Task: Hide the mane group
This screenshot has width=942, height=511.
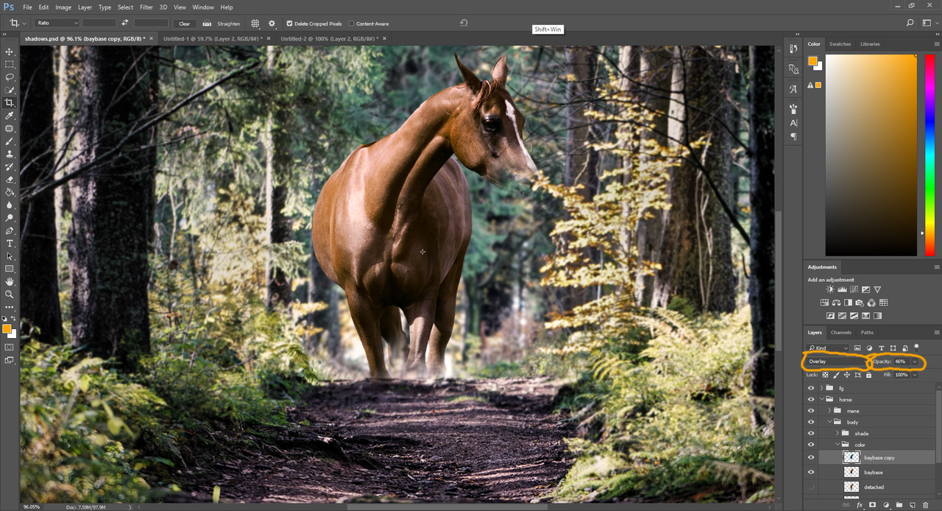Action: coord(811,411)
